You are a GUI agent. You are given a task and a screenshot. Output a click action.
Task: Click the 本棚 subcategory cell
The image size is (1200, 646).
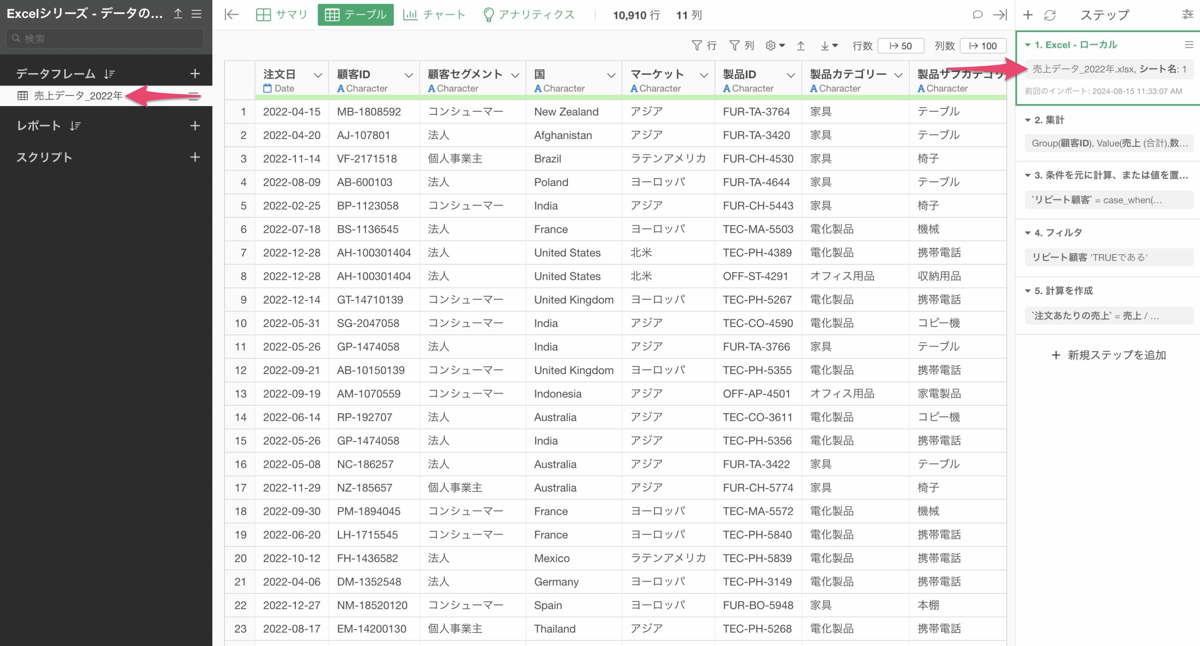958,606
